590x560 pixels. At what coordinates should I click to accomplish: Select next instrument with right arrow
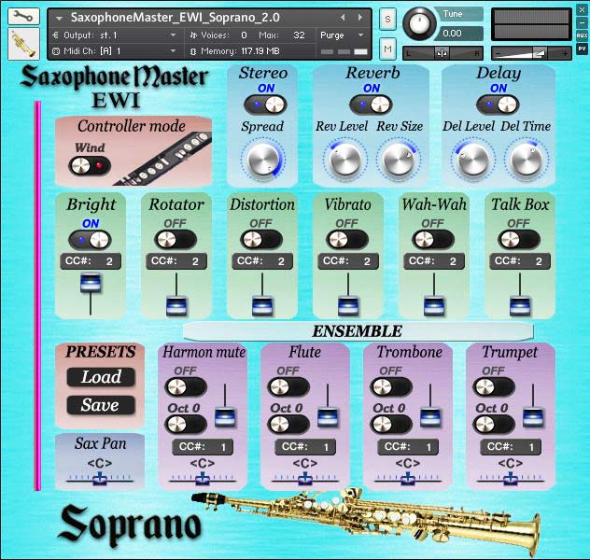360,18
